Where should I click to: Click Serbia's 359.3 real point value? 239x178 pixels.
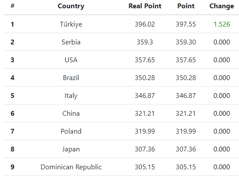(x=145, y=42)
